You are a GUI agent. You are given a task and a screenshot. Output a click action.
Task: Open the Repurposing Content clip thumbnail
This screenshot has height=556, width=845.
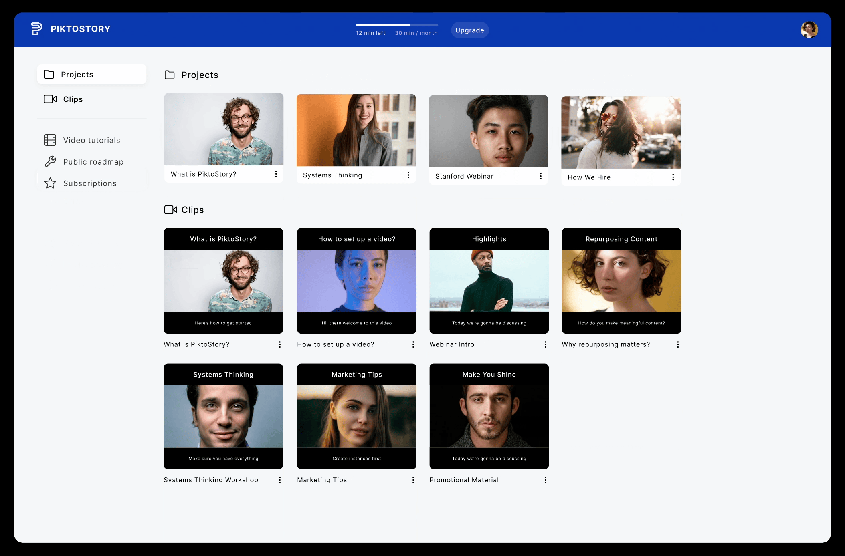pos(621,281)
